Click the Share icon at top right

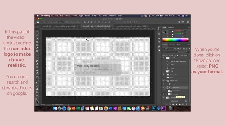click(188, 22)
